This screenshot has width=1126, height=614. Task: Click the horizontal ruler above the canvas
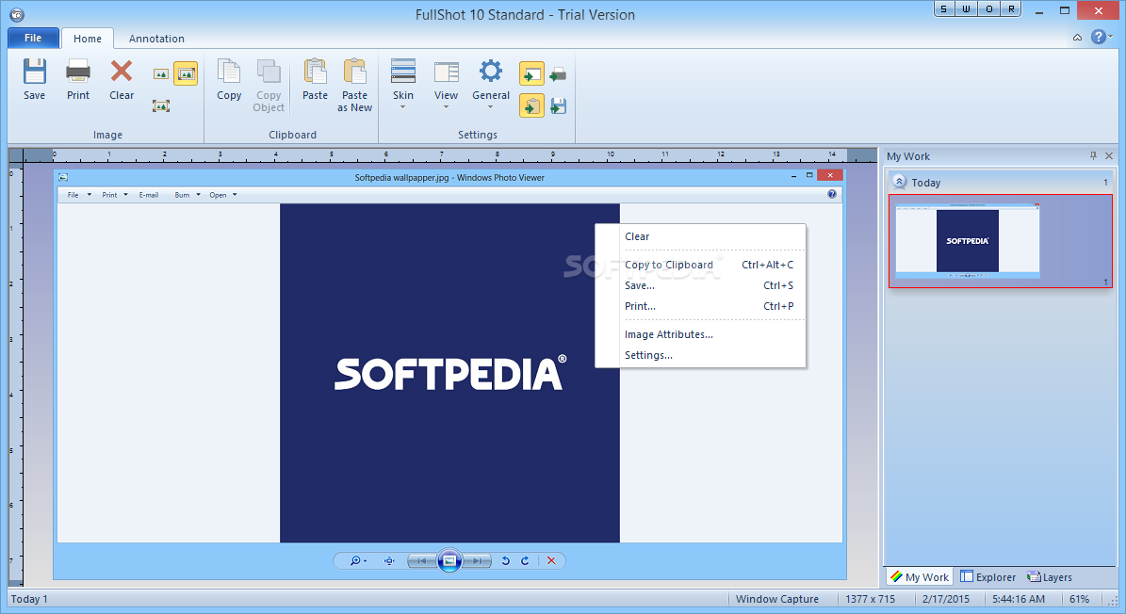450,155
